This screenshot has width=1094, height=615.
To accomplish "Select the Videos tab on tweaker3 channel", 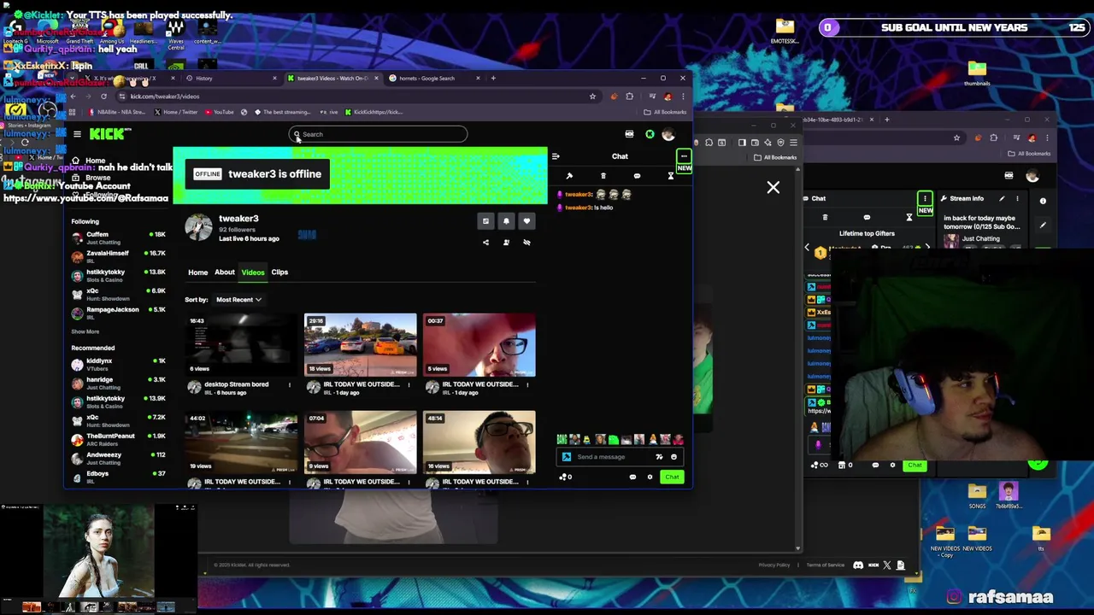I will [x=253, y=272].
